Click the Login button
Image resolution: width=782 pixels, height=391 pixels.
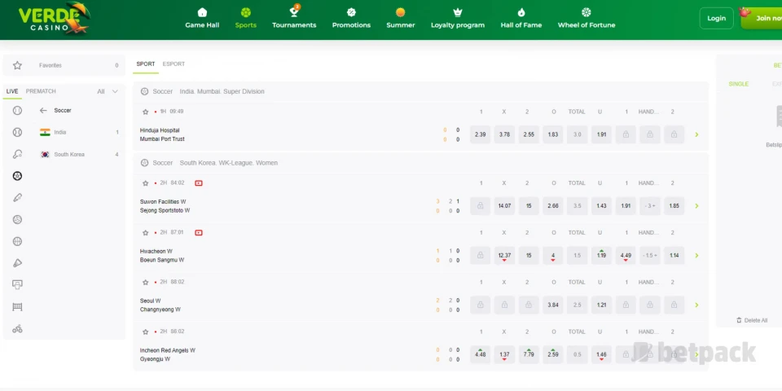[716, 18]
